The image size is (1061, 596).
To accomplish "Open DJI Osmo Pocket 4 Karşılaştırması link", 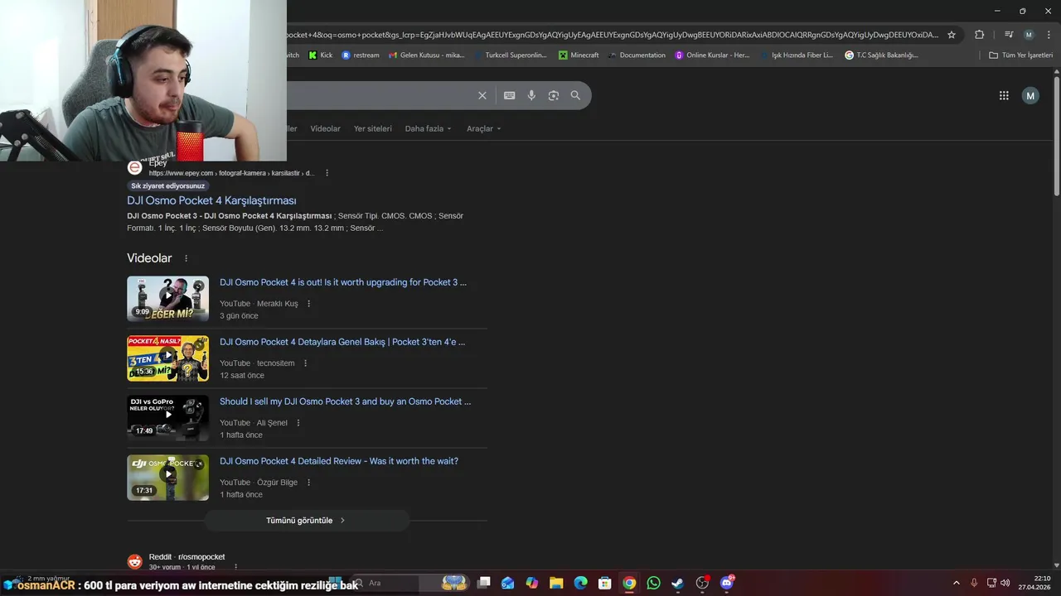I will pos(211,200).
